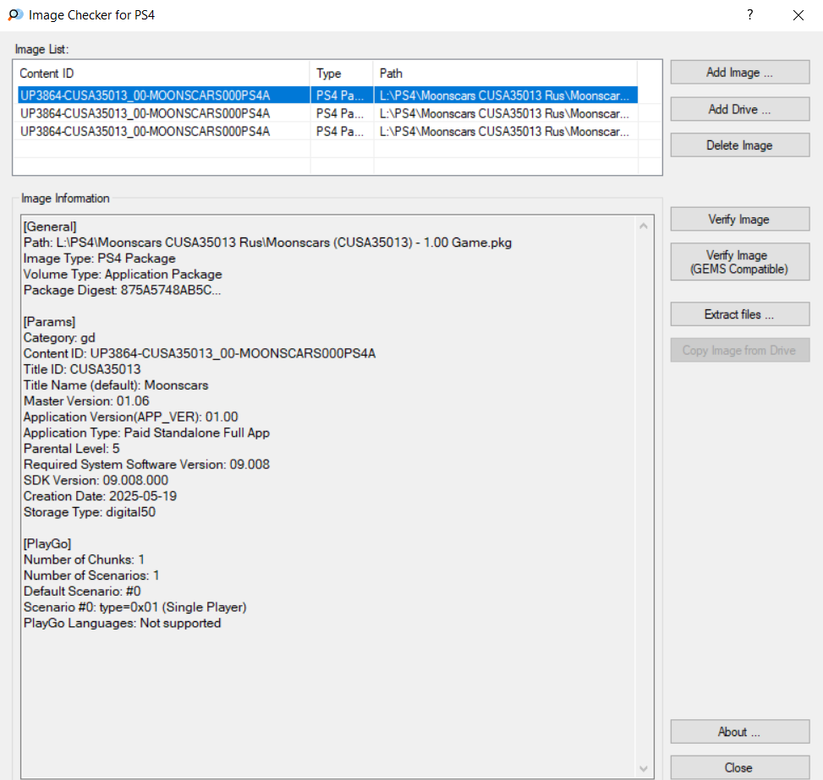Viewport: 823px width, 780px height.
Task: Click Image Type: PS4 Package line
Action: pyautogui.click(x=99, y=258)
